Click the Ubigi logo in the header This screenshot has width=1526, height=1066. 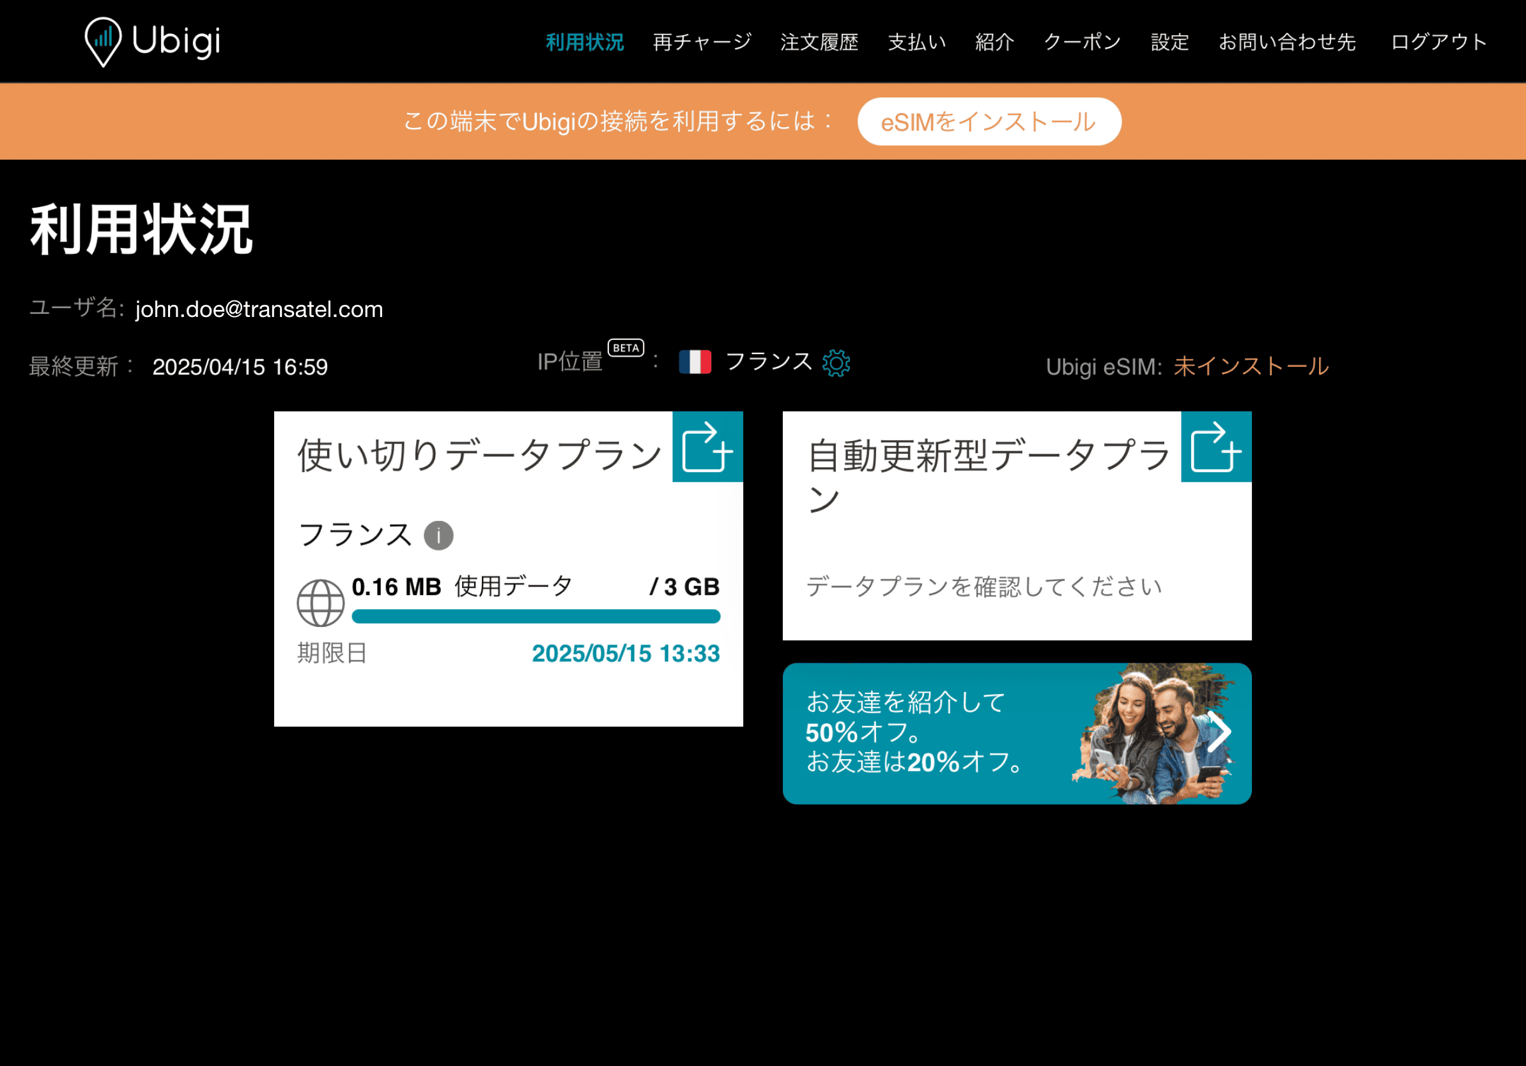(x=153, y=42)
